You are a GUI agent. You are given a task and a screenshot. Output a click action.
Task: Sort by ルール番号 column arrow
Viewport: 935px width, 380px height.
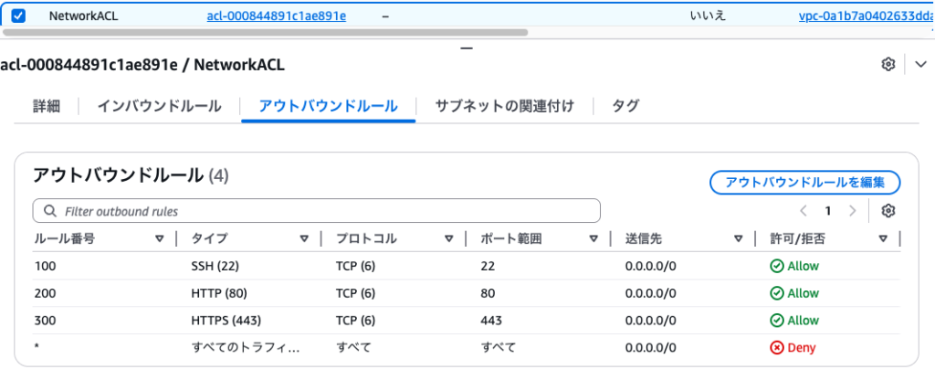(x=160, y=239)
